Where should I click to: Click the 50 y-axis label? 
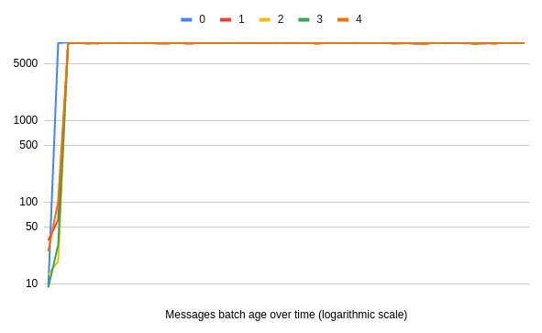[x=31, y=227]
